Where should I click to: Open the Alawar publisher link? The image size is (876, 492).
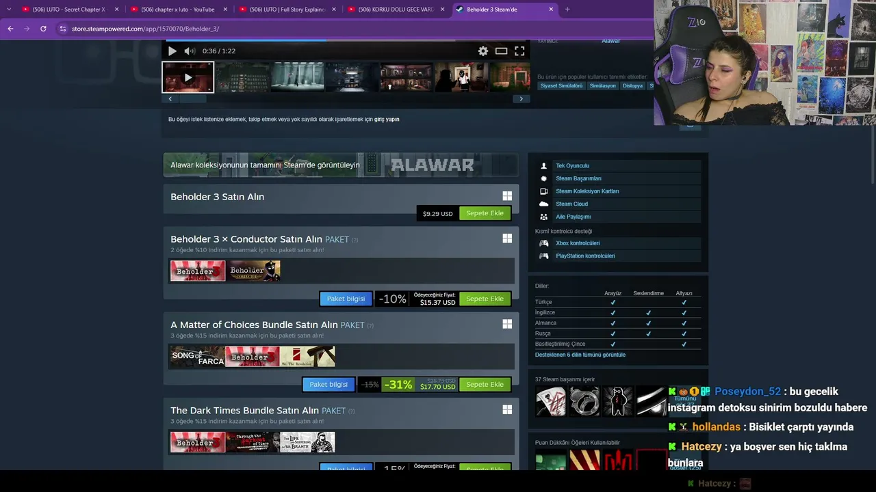pyautogui.click(x=610, y=41)
